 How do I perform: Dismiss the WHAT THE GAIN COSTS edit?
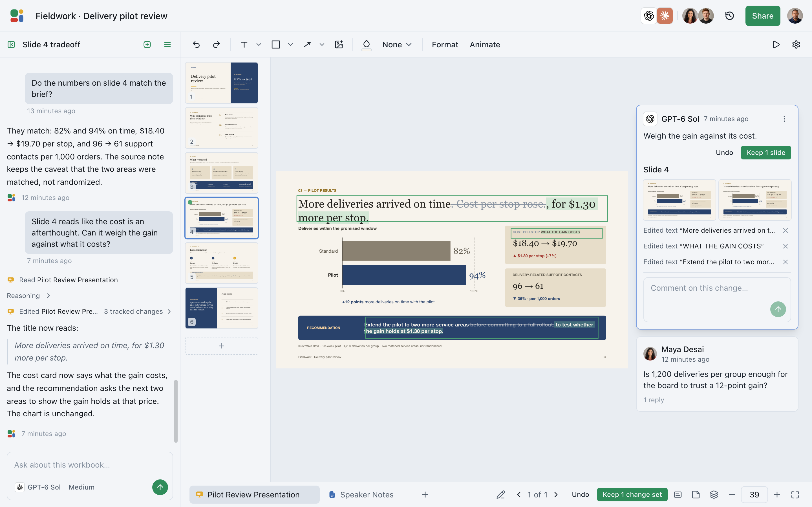tap(785, 246)
